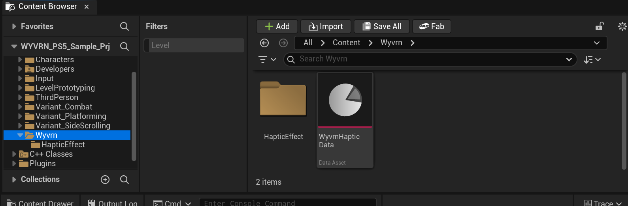The width and height of the screenshot is (628, 206).
Task: Select Characters folder in tree
Action: click(x=55, y=59)
